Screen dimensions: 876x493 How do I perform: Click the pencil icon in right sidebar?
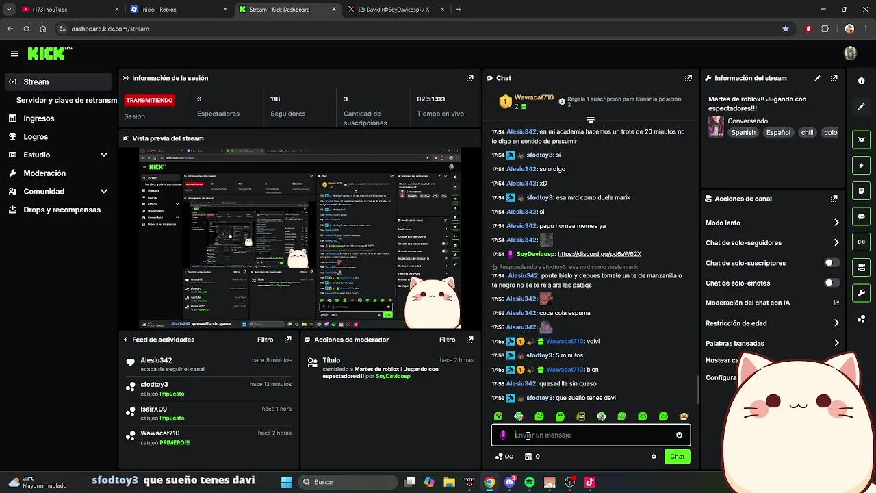pos(862,106)
